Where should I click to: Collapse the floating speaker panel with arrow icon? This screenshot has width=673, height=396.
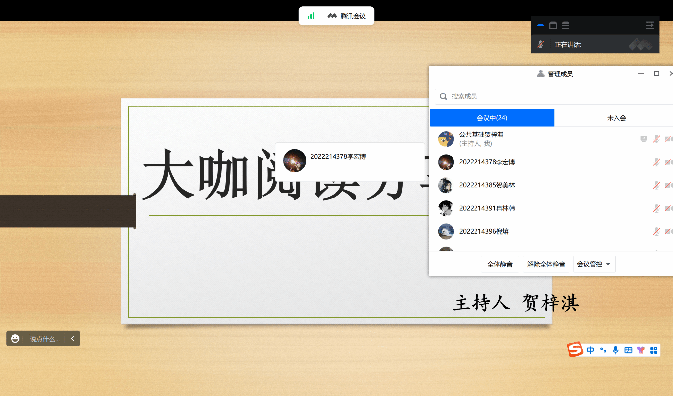pos(650,25)
